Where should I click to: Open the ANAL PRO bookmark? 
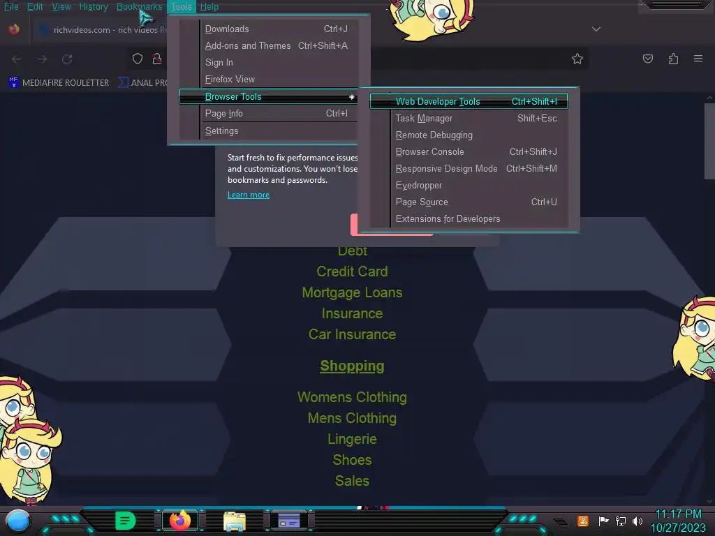click(142, 82)
